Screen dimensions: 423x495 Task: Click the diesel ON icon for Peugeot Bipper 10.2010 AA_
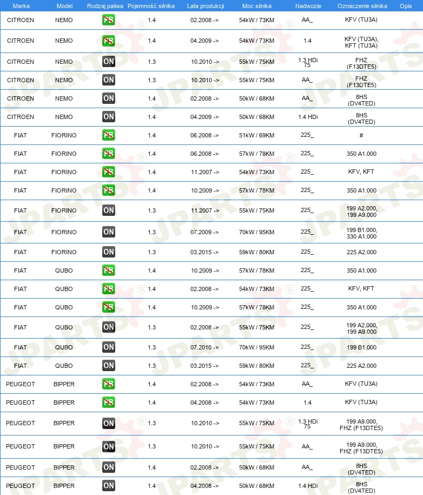click(109, 446)
